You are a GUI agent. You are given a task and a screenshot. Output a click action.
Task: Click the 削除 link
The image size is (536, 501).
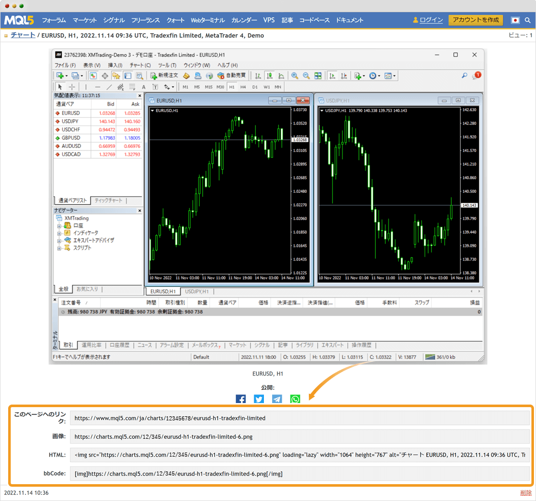[x=526, y=492]
